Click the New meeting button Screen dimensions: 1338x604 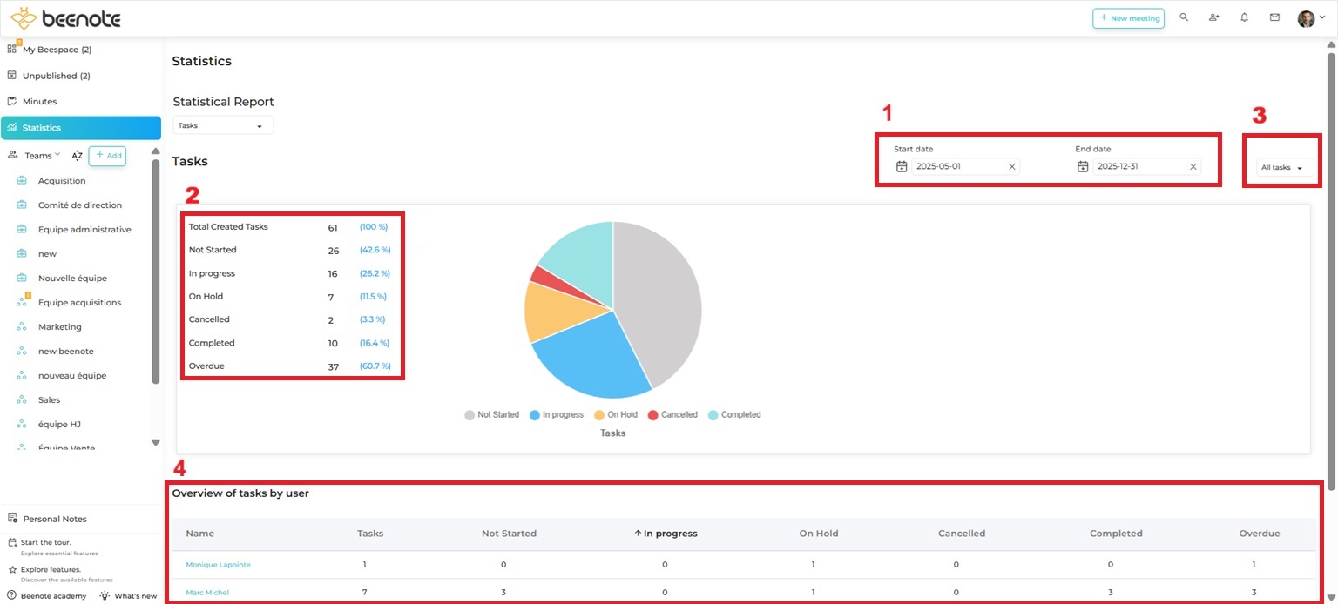point(1128,17)
